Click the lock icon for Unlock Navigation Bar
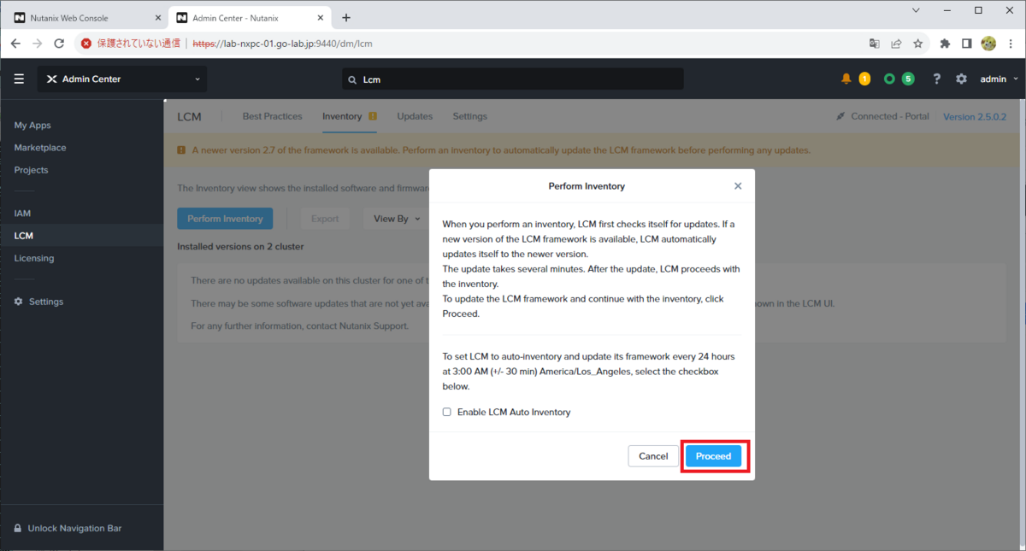1026x551 pixels. 18,528
